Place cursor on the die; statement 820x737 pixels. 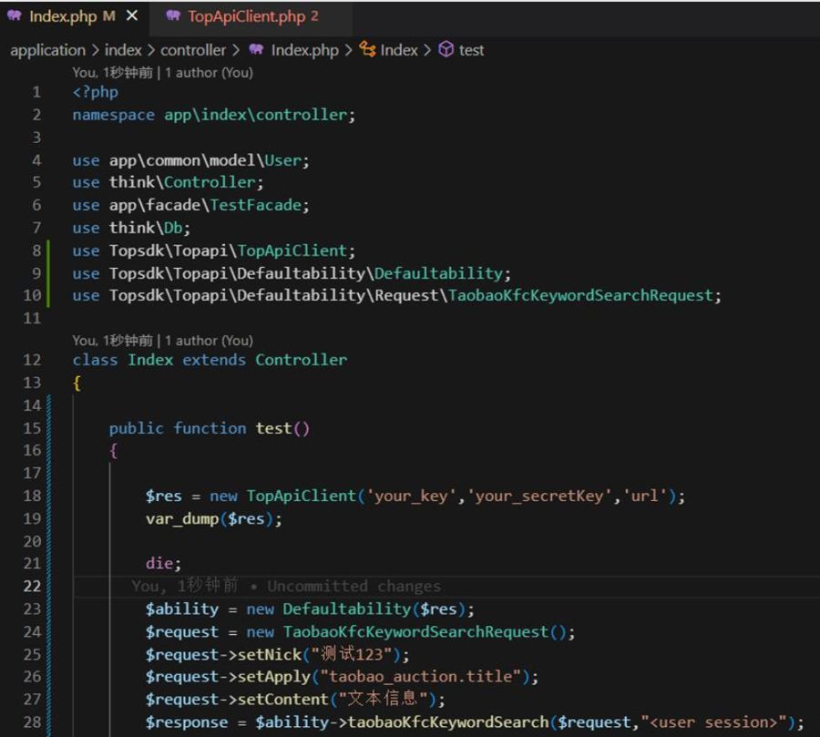point(163,563)
